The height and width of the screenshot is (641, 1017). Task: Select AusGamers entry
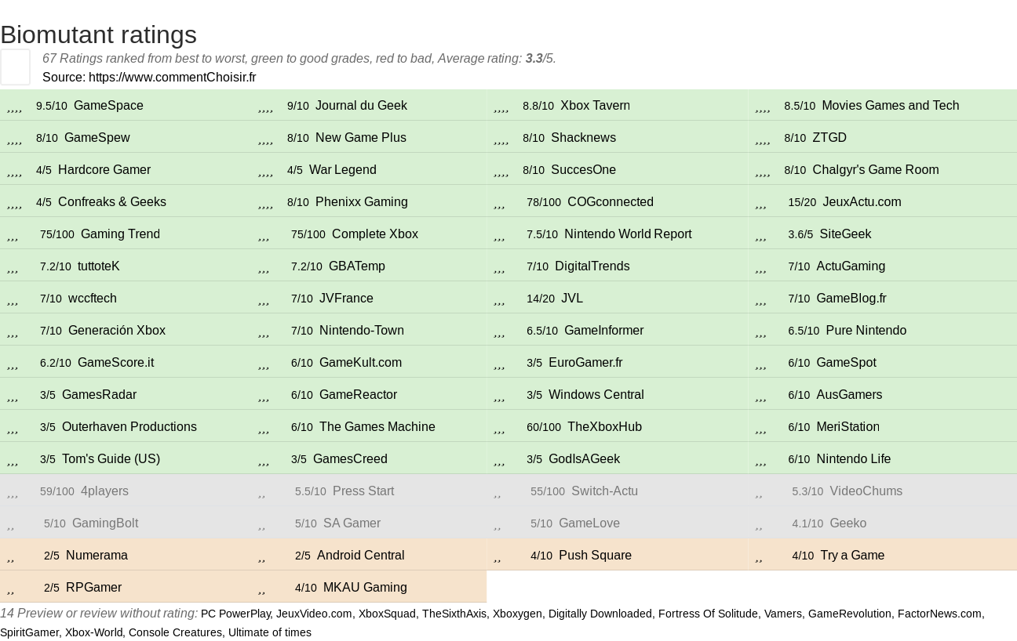[849, 394]
